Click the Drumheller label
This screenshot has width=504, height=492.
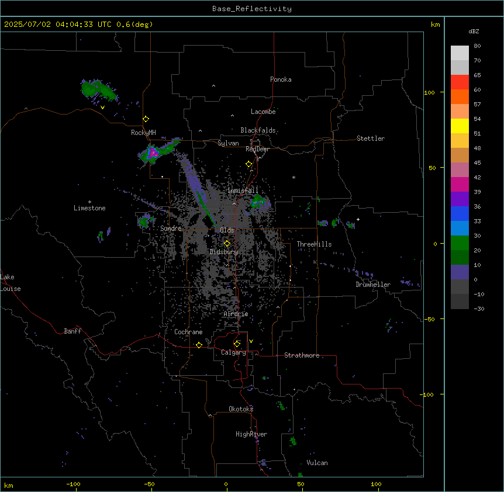(373, 285)
